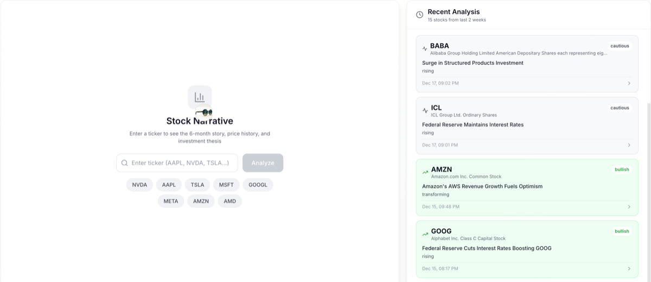Click the bar chart logo icon
This screenshot has height=282, width=651.
(200, 97)
